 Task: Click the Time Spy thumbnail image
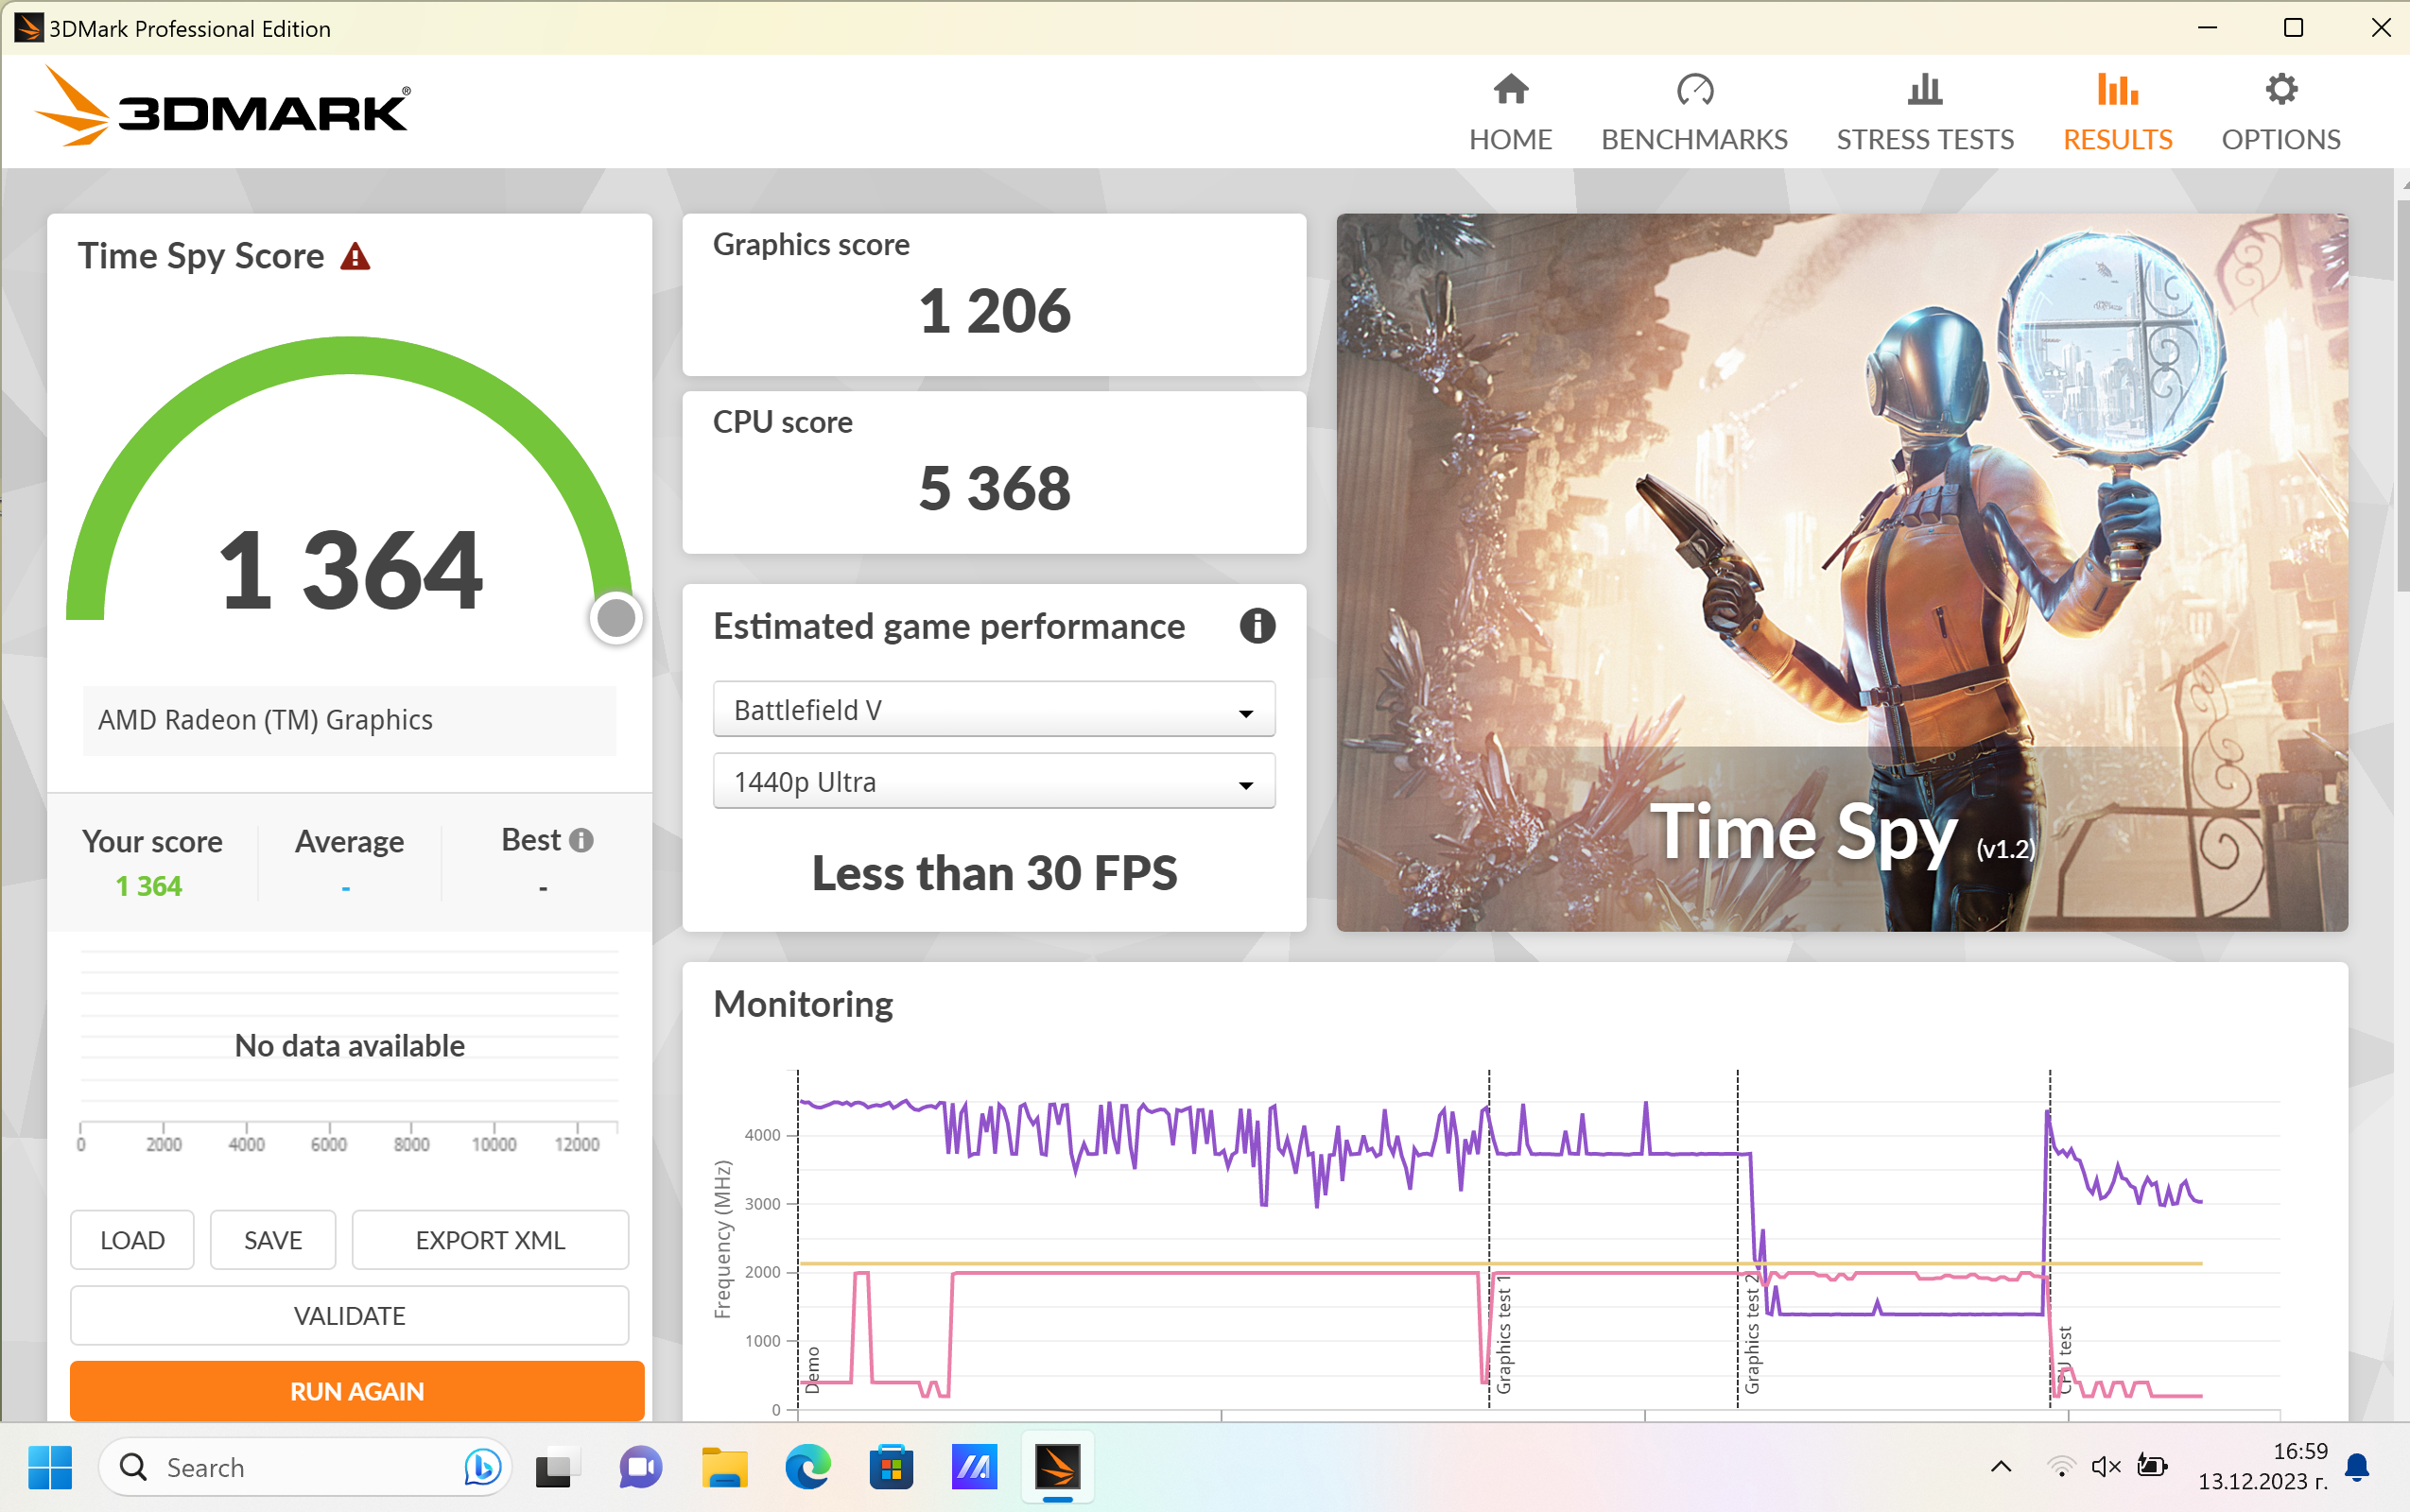1842,572
